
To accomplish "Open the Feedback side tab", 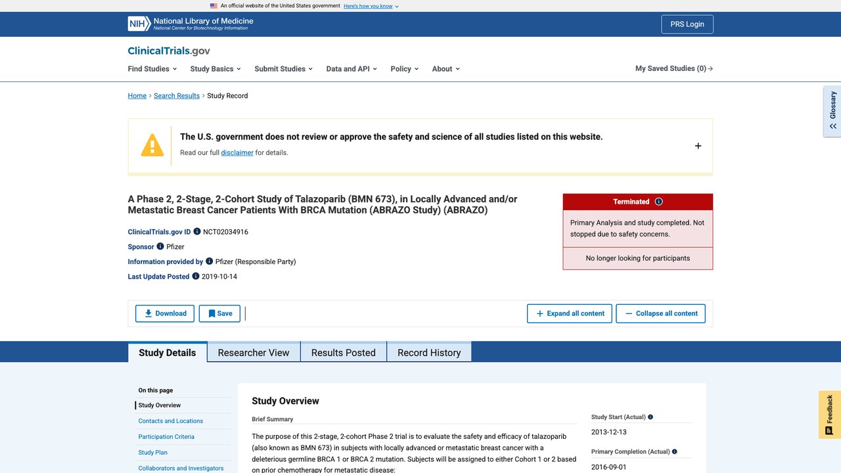I will [830, 415].
